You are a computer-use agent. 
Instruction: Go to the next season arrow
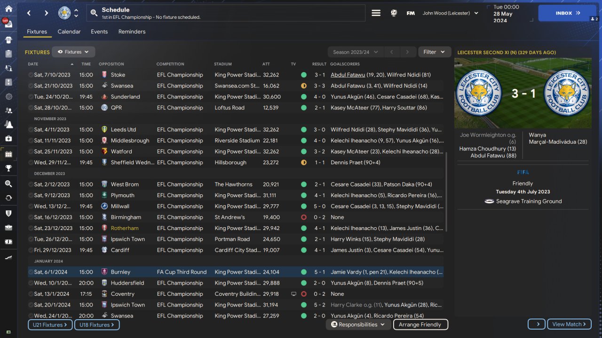[x=407, y=52]
